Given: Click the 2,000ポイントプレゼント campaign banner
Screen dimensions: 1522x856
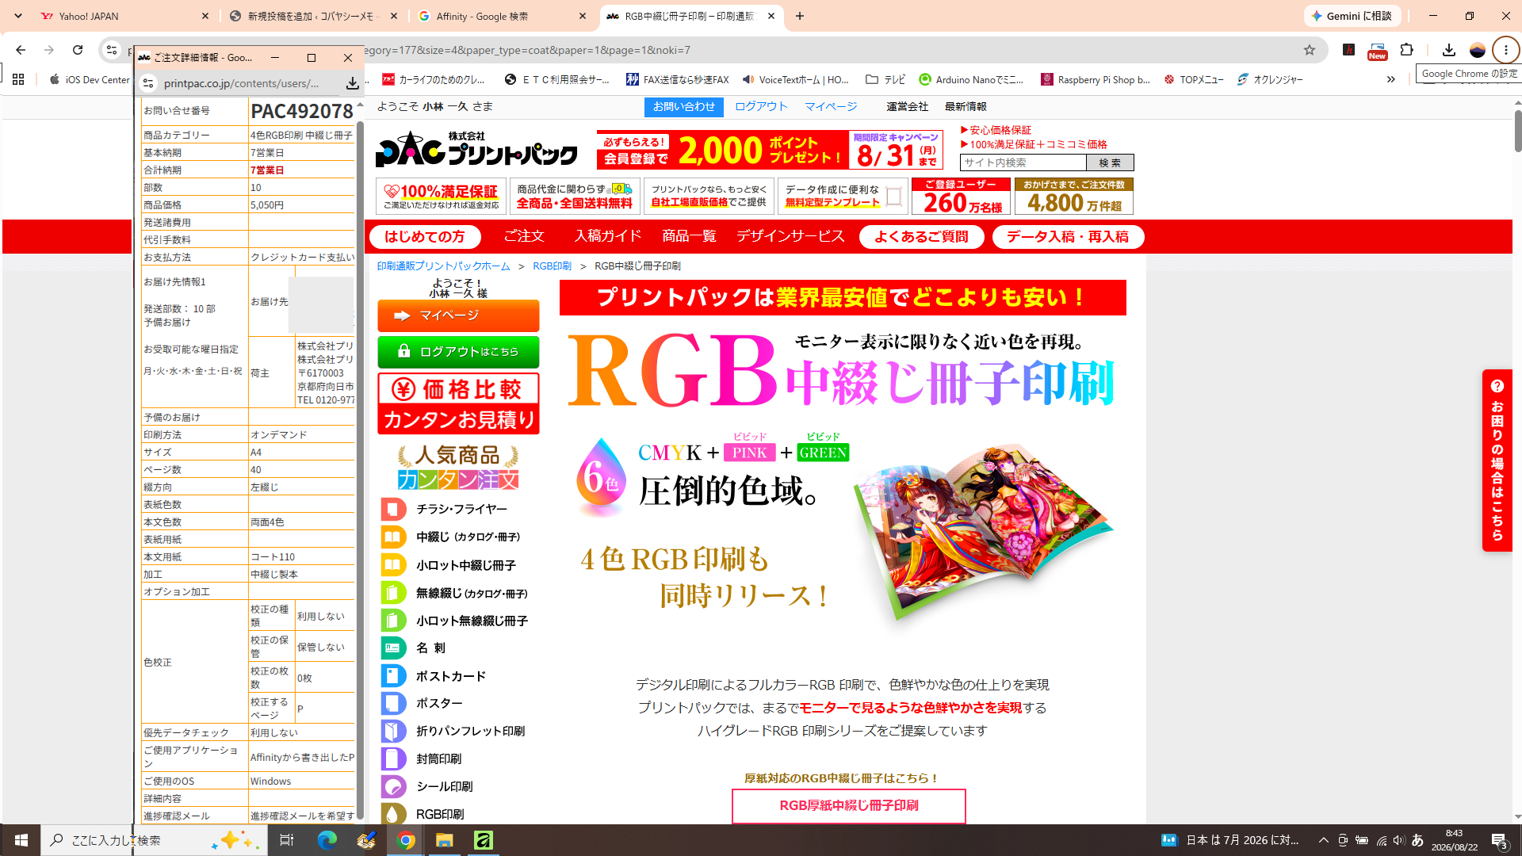Looking at the screenshot, I should pos(770,150).
